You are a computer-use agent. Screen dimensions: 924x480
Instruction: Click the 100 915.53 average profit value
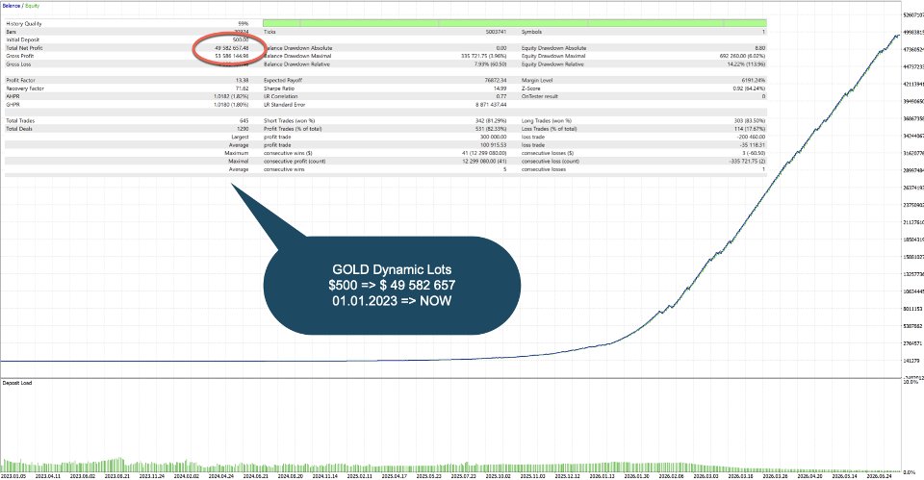tap(493, 145)
